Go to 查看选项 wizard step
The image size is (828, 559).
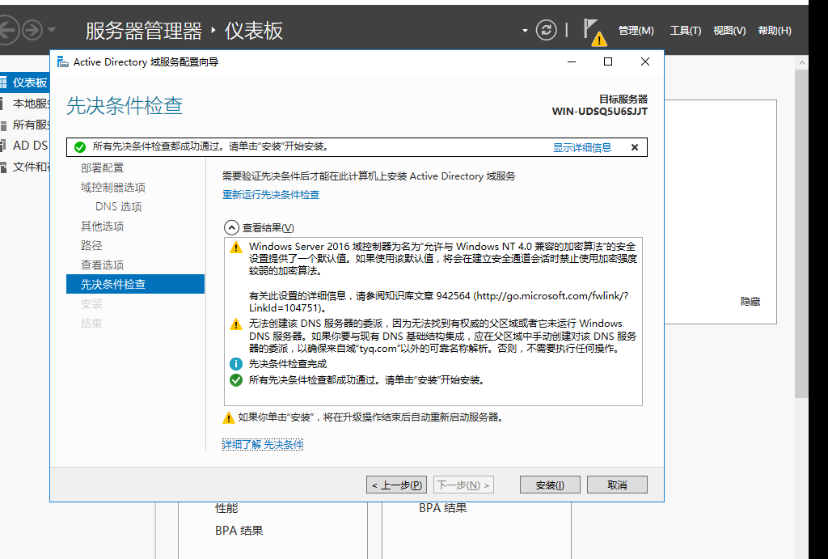point(102,265)
